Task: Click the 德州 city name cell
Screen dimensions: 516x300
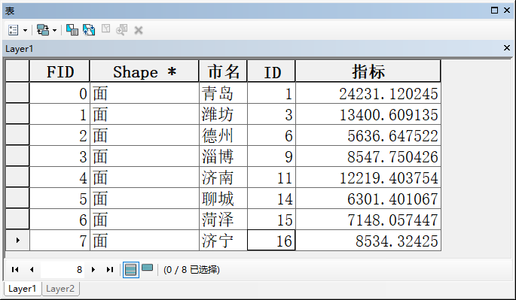Action: 223,135
